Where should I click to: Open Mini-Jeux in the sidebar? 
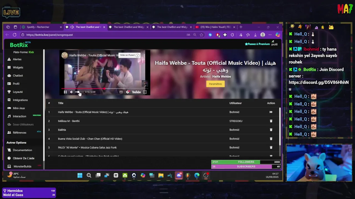(x=19, y=108)
